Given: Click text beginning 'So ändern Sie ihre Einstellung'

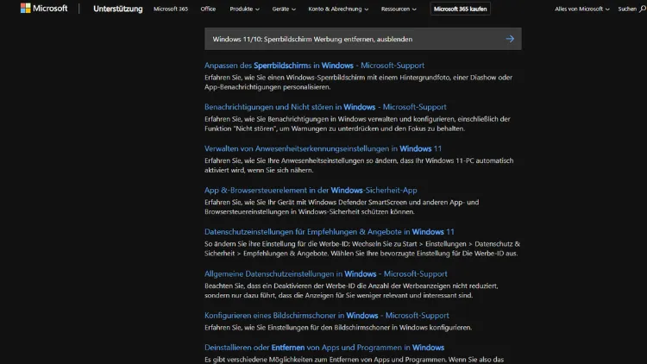Looking at the screenshot, I should (x=362, y=248).
